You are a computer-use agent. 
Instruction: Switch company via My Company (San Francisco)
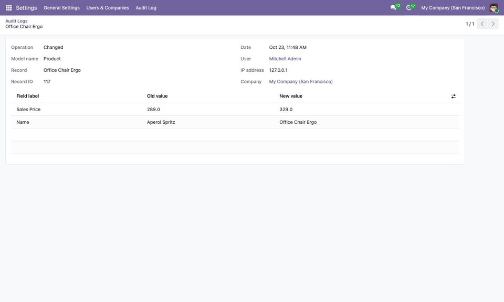[x=453, y=8]
